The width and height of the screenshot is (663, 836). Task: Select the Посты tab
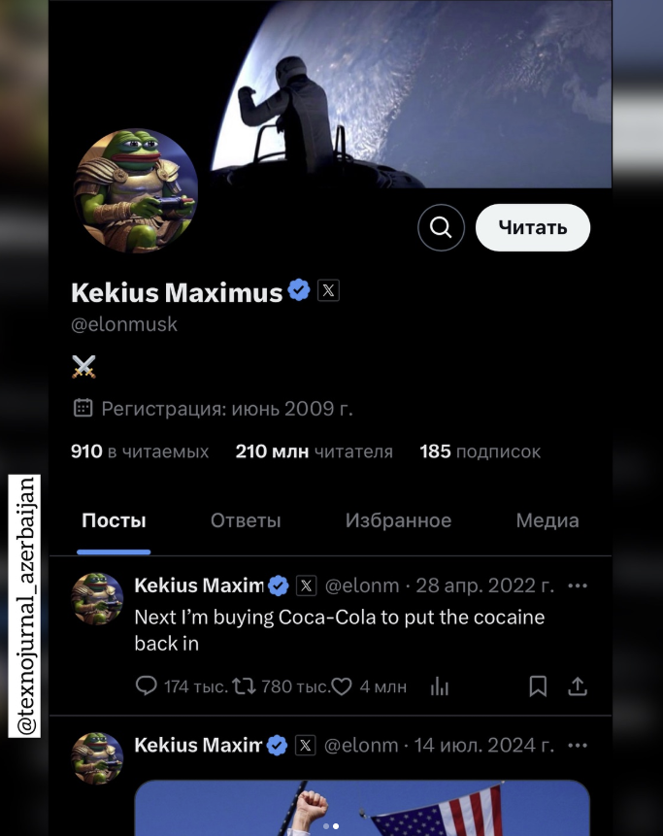coord(114,520)
